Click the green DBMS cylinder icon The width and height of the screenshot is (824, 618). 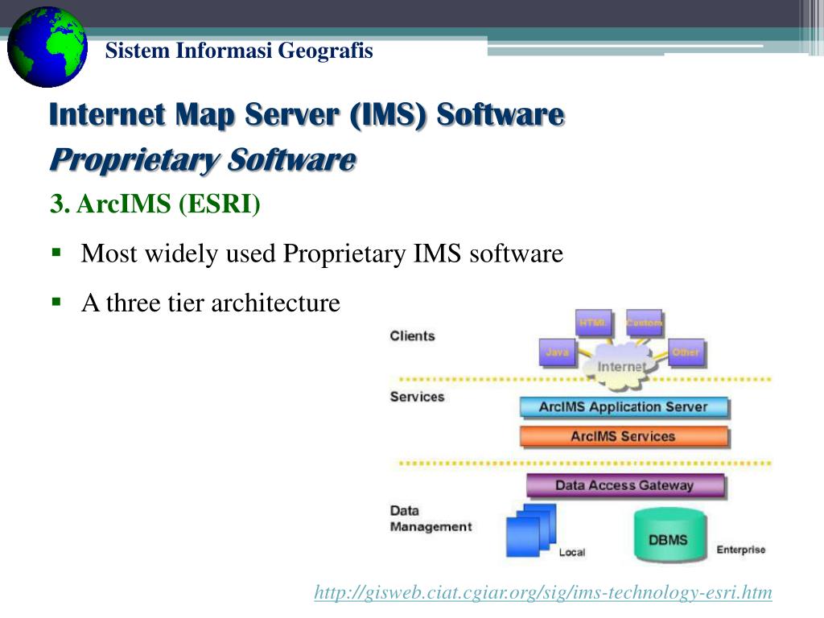(669, 535)
